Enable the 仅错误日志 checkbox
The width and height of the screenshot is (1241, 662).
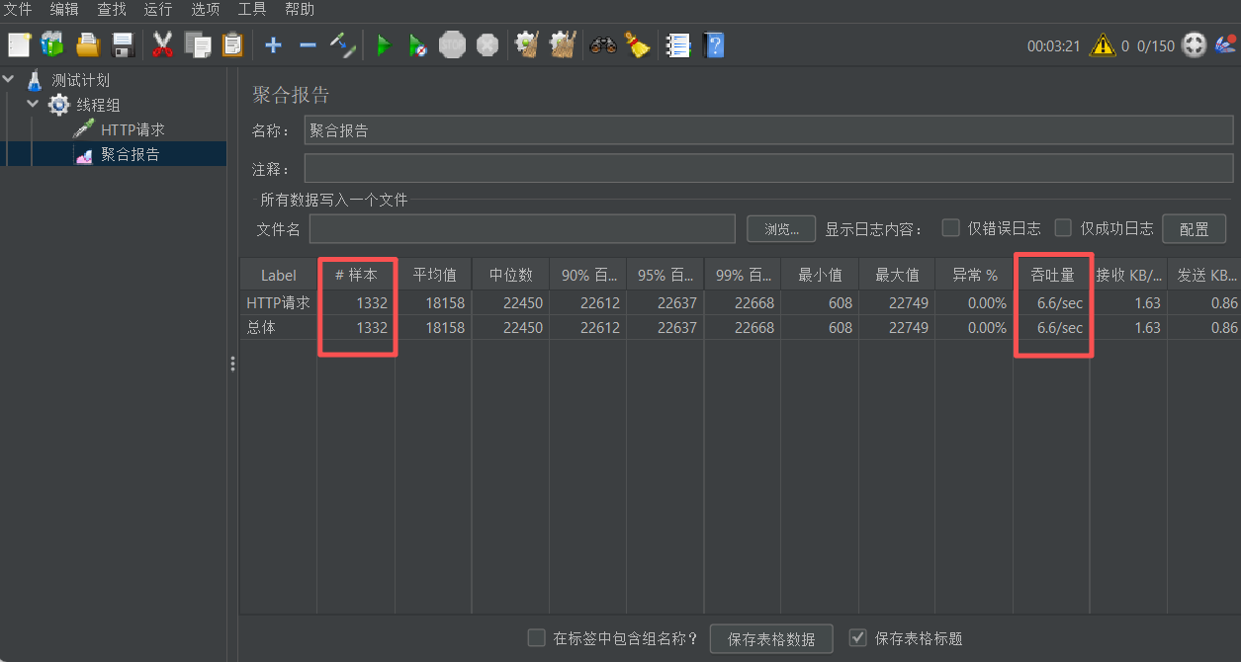(x=950, y=227)
